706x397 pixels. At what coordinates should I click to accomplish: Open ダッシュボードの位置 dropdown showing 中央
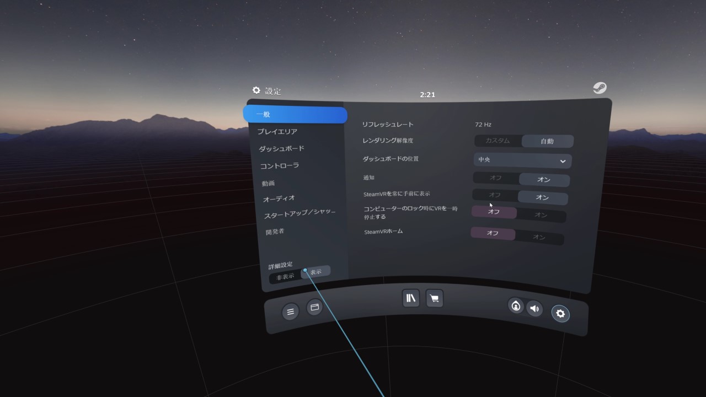523,160
